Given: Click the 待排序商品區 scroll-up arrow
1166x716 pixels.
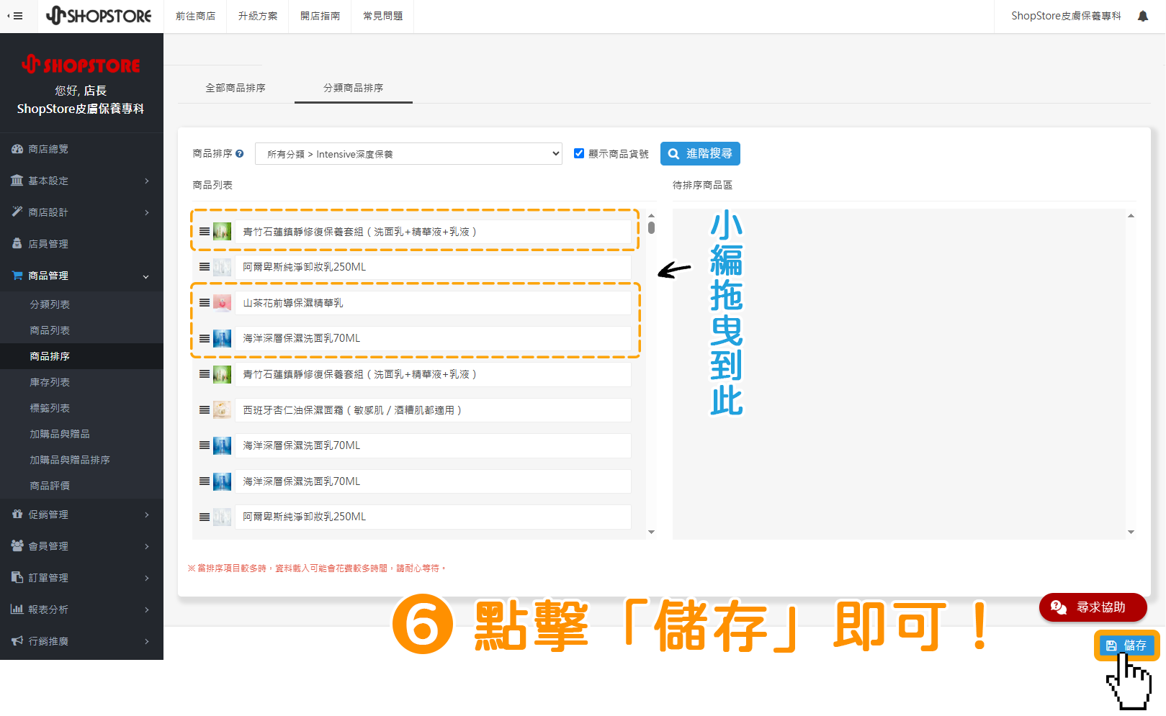Looking at the screenshot, I should pos(1131,216).
